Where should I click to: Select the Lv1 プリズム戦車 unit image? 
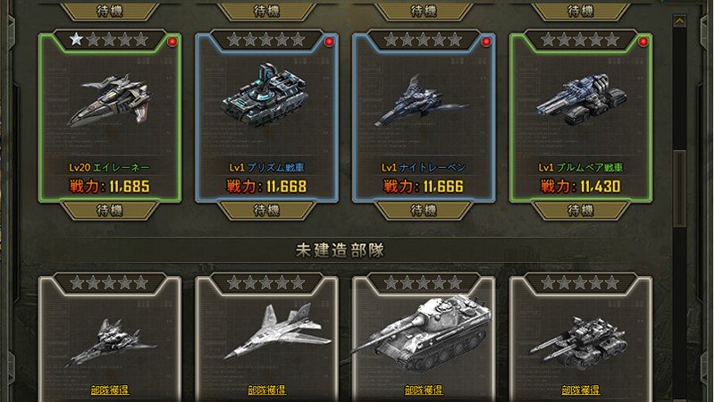[265, 95]
